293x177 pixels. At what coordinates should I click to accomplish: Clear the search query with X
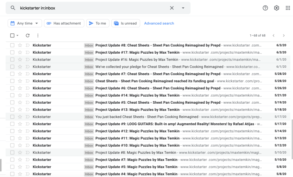click(172, 8)
